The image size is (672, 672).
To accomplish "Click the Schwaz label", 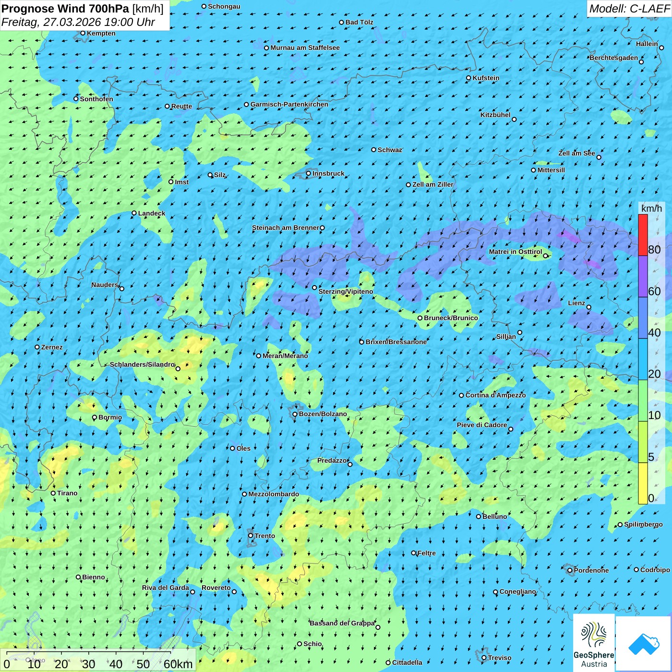I will coord(390,150).
